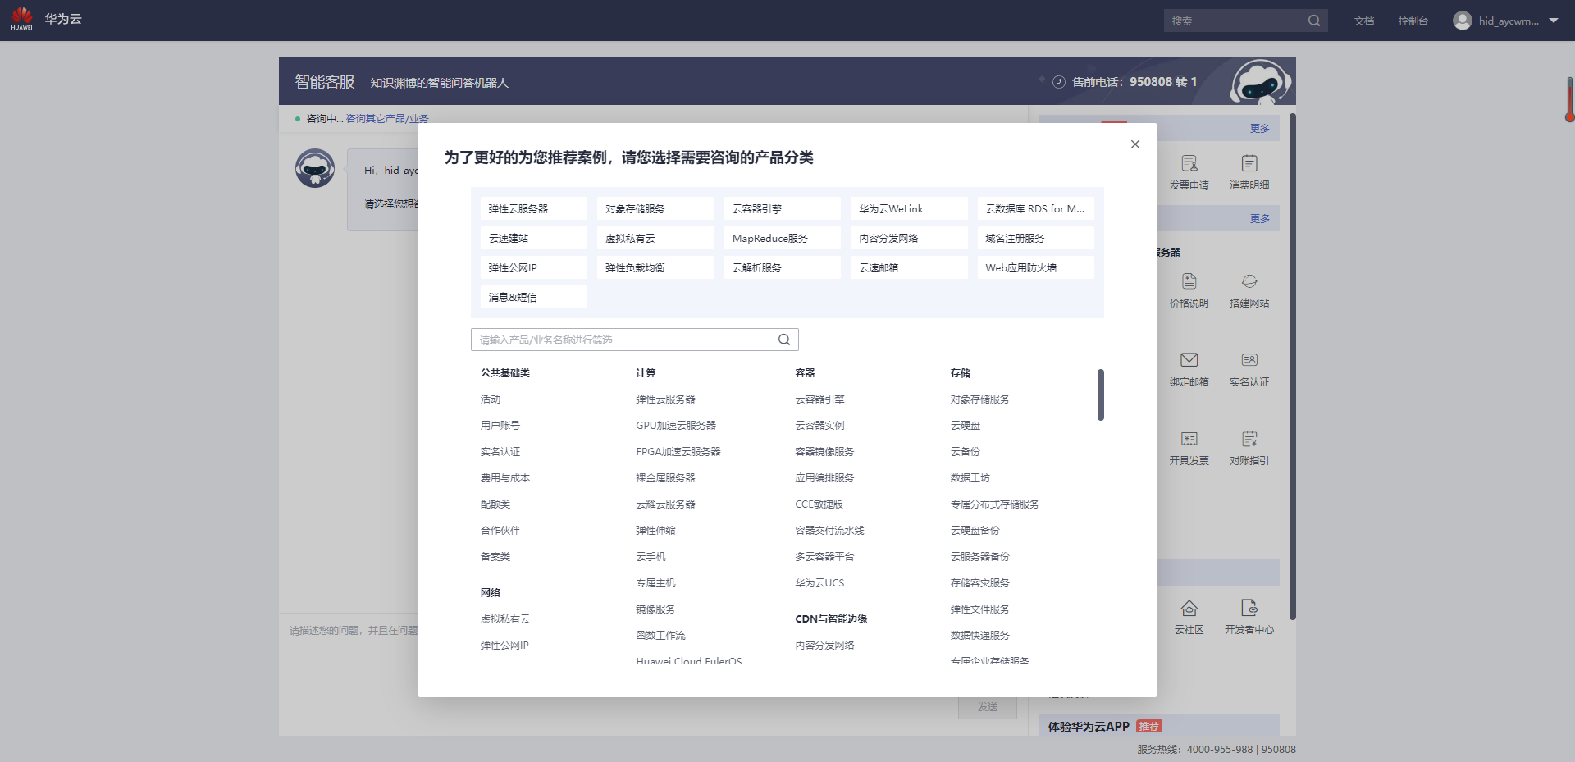Select the 对象存储服务 product category
The image size is (1575, 762).
[655, 208]
